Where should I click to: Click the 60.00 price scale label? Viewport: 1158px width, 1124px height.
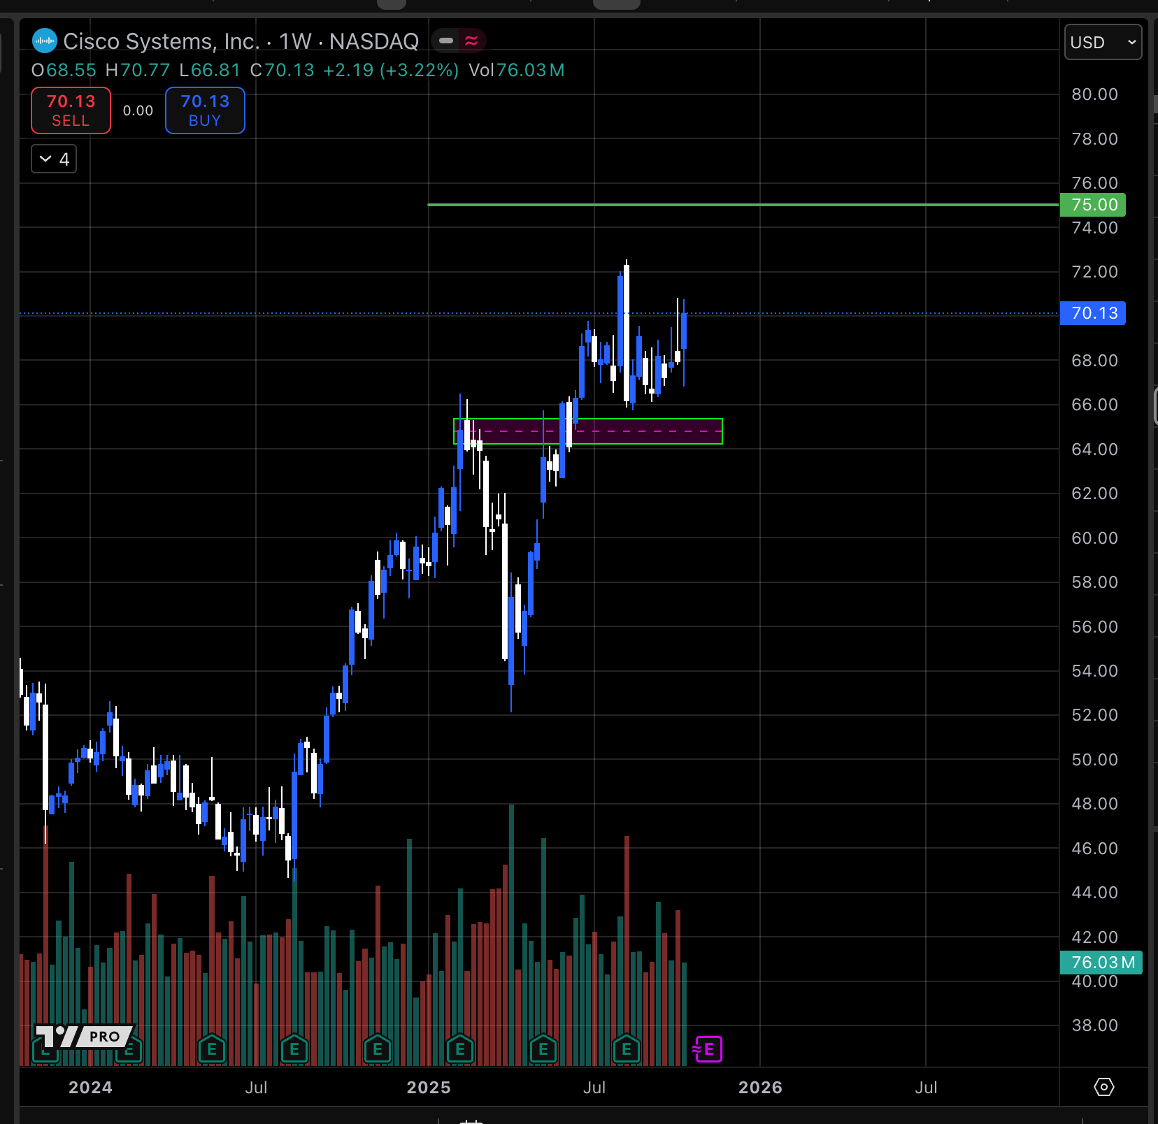point(1094,538)
